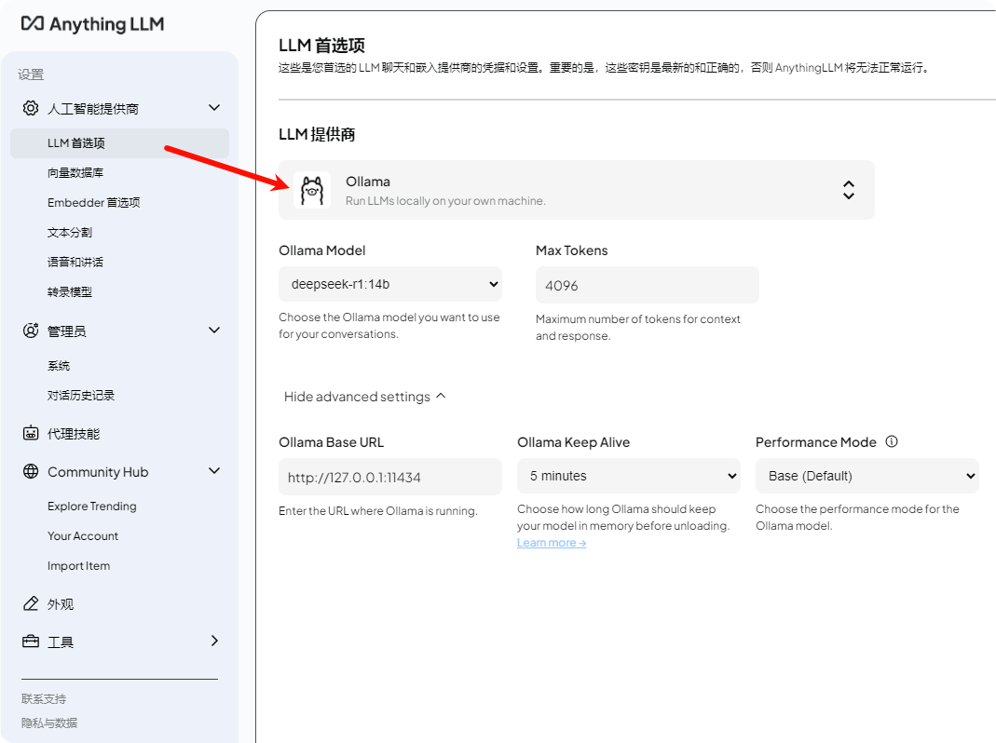Open 系统 admin page
The image size is (996, 743).
(59, 366)
